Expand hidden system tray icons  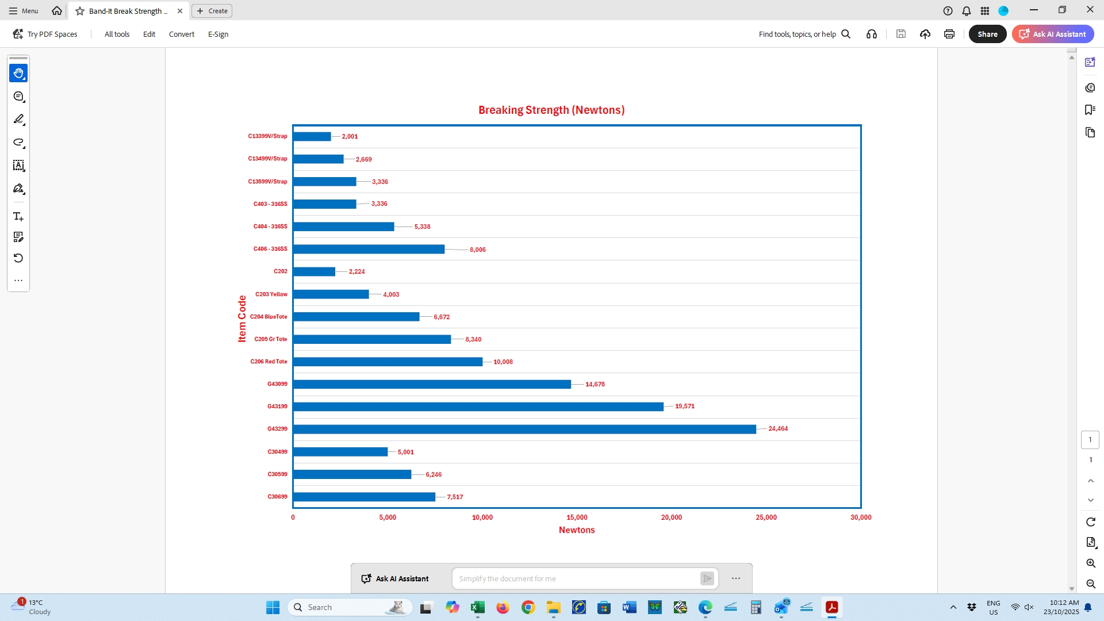point(953,607)
